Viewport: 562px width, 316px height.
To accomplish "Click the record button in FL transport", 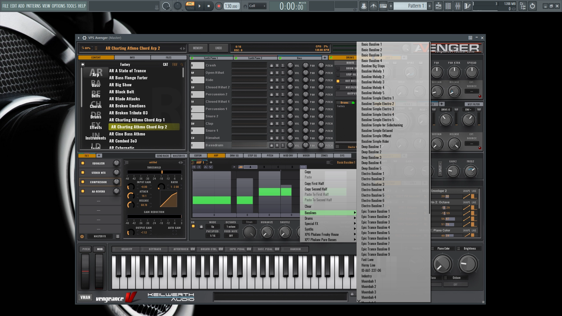I will (219, 6).
